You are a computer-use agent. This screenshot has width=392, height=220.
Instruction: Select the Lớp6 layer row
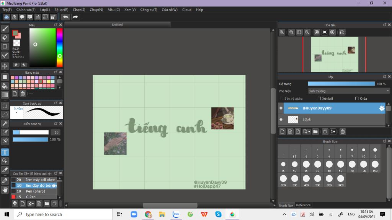[332, 120]
